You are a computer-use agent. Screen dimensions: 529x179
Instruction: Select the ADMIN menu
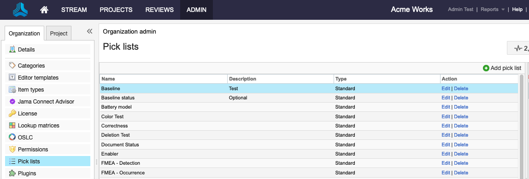[x=196, y=10]
